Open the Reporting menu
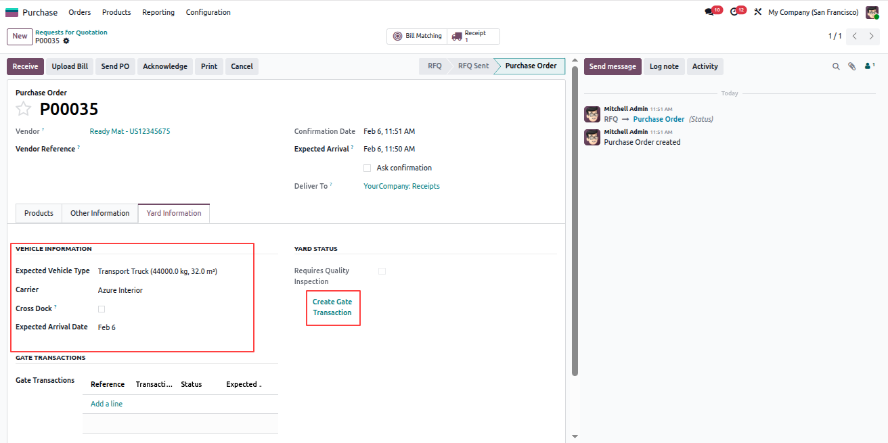The width and height of the screenshot is (888, 443). click(x=158, y=12)
